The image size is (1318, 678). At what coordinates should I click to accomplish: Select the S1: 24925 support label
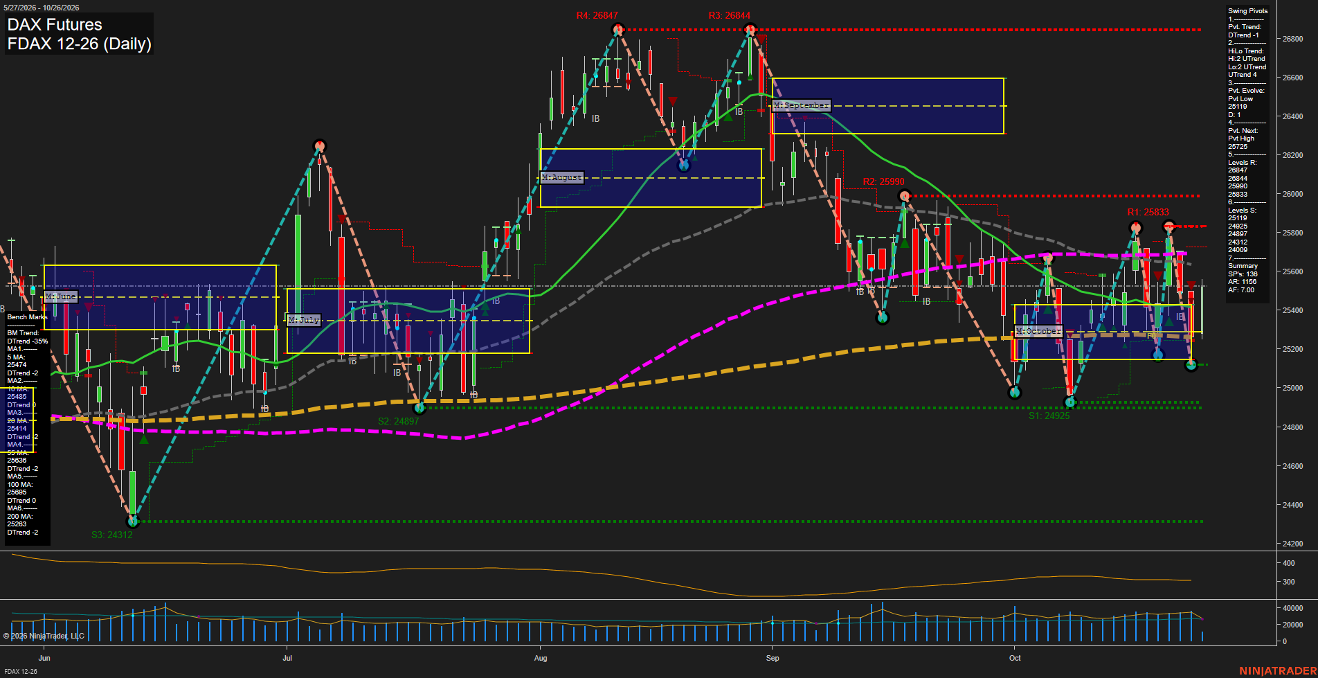[x=1049, y=416]
